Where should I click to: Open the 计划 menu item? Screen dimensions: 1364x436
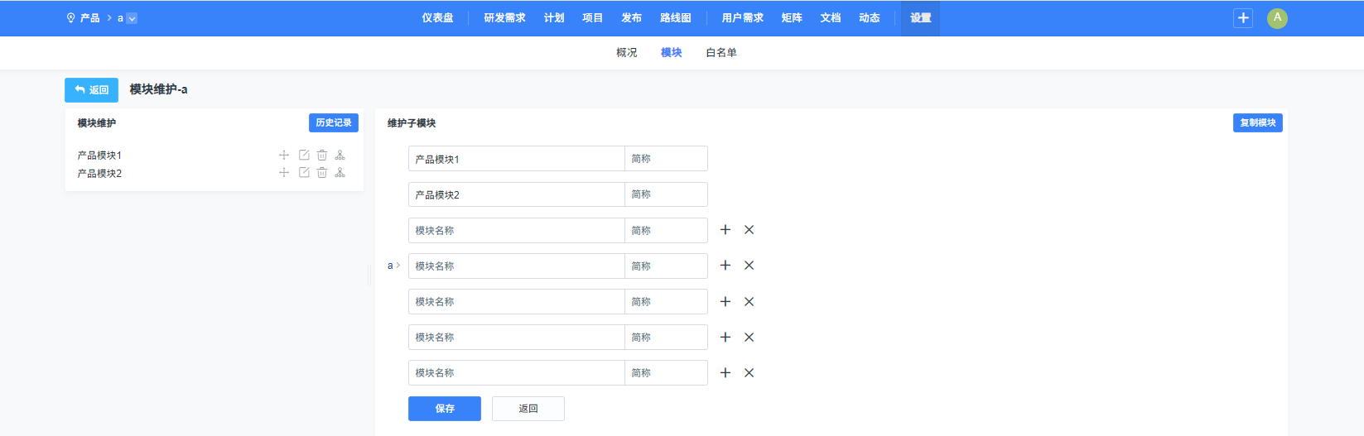(x=554, y=18)
